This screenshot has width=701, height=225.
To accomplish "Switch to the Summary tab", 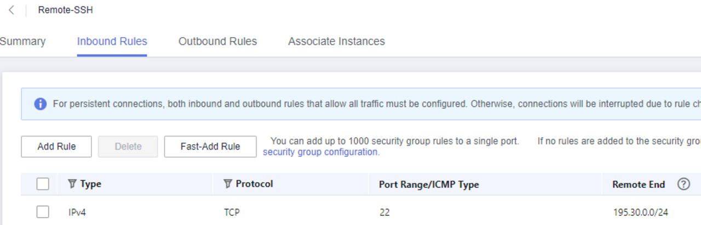I will pos(22,42).
